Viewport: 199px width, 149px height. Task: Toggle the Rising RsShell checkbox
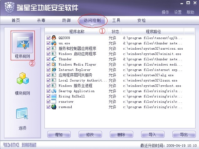[48, 96]
